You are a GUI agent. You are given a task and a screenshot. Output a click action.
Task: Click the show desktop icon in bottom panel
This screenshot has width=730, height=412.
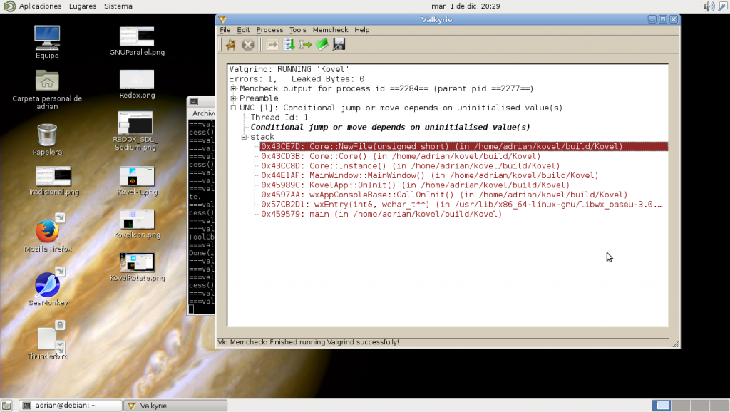(x=6, y=406)
